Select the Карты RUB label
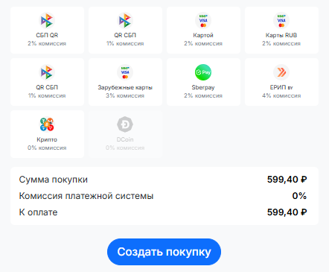The width and height of the screenshot is (329, 272). tap(281, 35)
